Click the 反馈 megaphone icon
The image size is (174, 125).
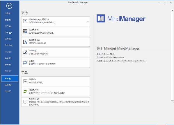pos(25,63)
